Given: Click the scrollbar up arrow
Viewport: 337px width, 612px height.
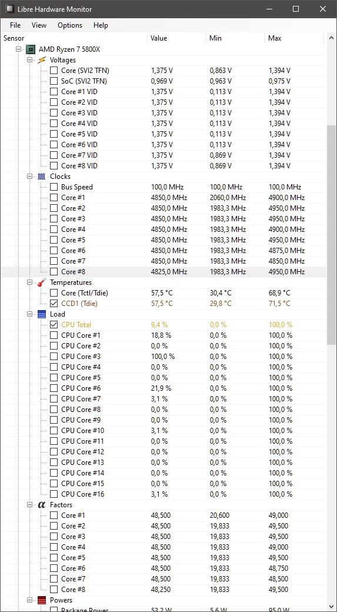Looking at the screenshot, I should (331, 38).
